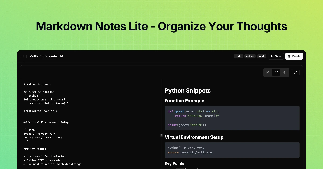323x169 pixels.
Task: Edit the note title with pencil icon
Action: click(62, 56)
